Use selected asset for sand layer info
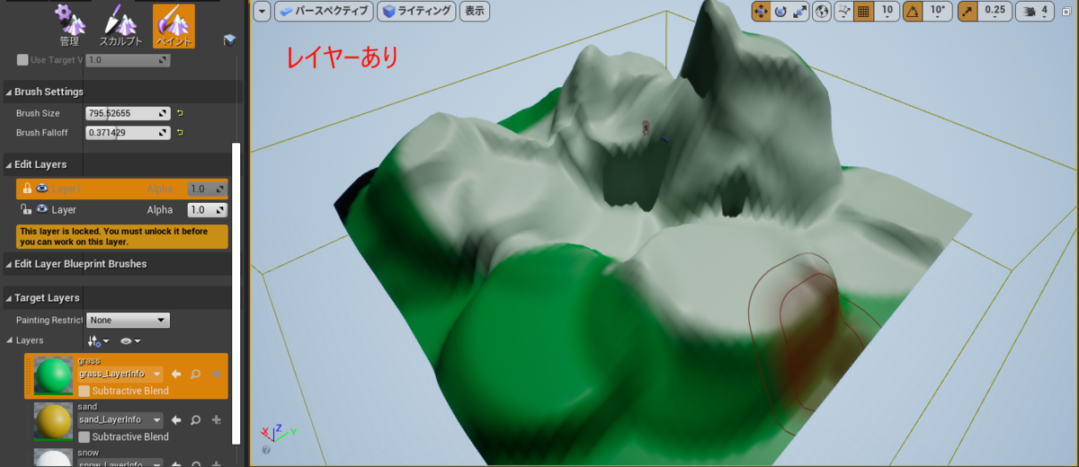 (x=176, y=419)
